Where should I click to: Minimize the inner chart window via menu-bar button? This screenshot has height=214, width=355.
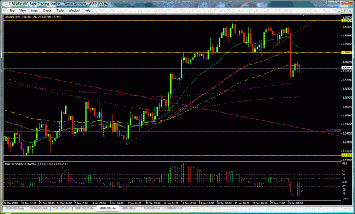[x=339, y=11]
